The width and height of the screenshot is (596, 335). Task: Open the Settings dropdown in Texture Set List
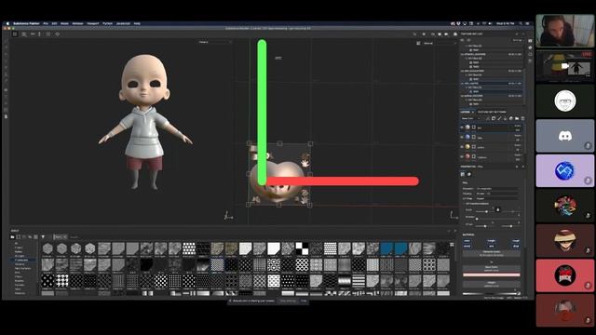[x=518, y=40]
